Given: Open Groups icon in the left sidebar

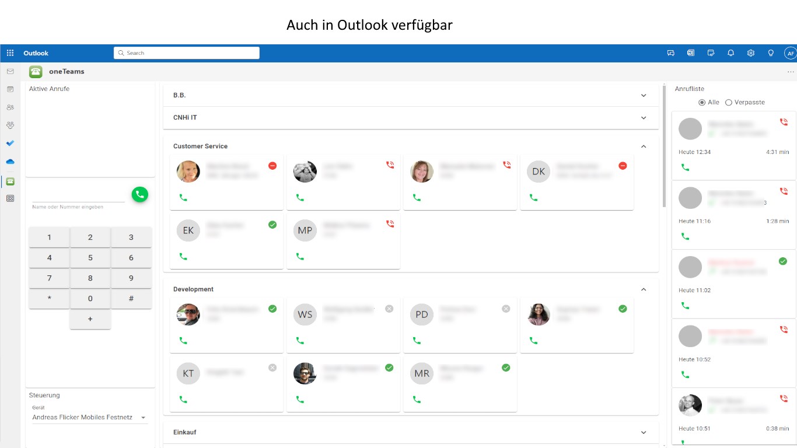Looking at the screenshot, I should (x=10, y=125).
